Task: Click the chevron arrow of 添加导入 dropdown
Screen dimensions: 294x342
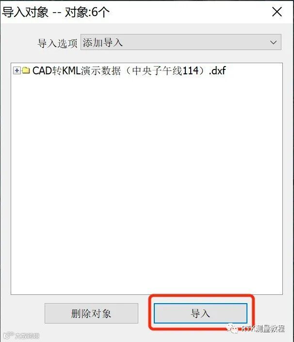Action: (x=273, y=42)
